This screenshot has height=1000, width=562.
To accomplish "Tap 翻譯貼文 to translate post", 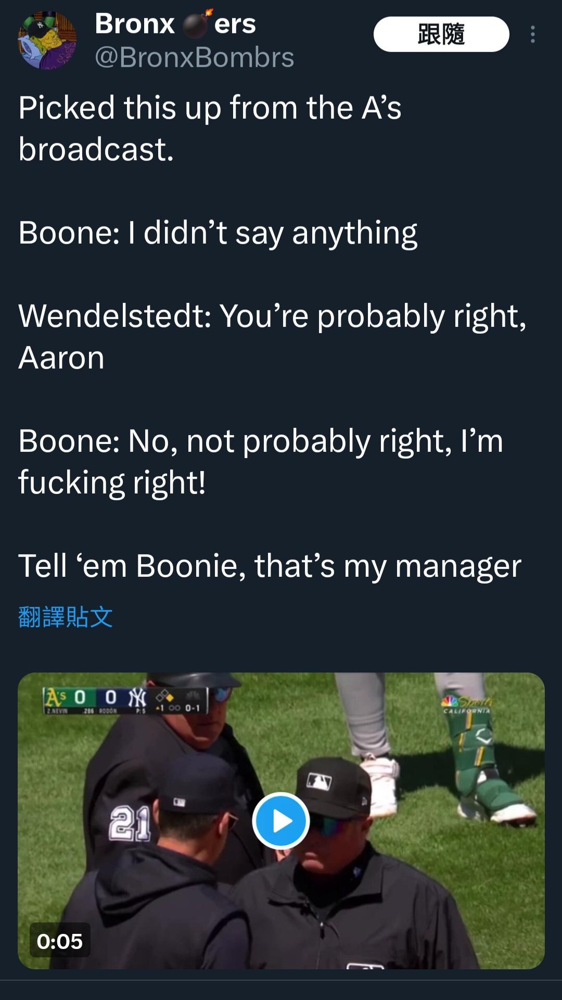I will click(x=66, y=617).
